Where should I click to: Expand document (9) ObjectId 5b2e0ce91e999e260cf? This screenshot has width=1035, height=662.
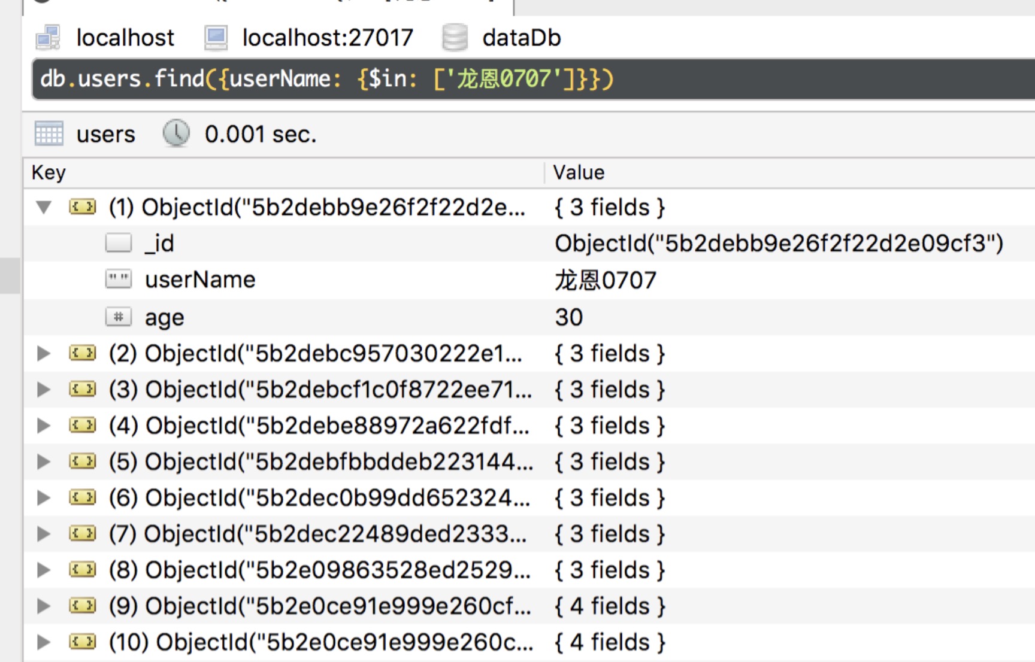coord(44,606)
